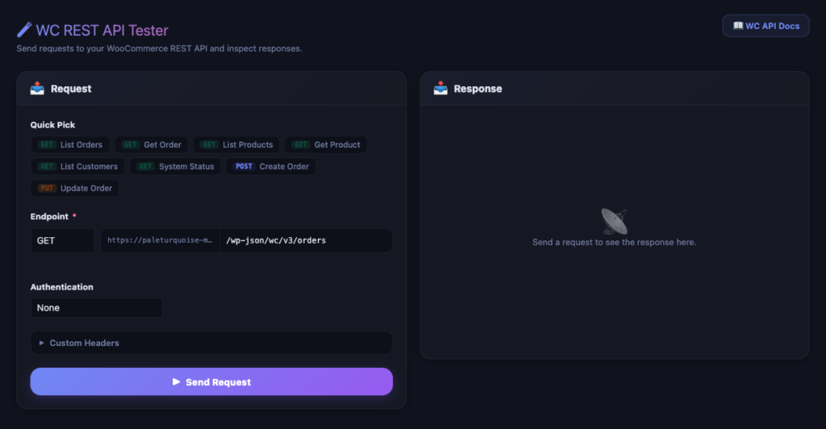Click the play icon on Send Request

(x=176, y=381)
